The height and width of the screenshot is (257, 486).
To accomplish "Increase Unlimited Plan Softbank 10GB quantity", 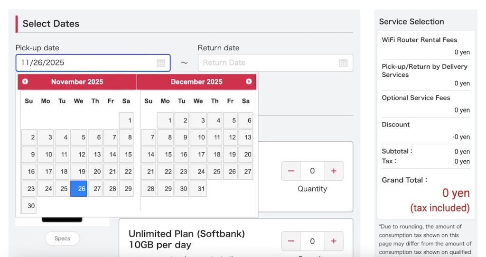I will pos(334,241).
